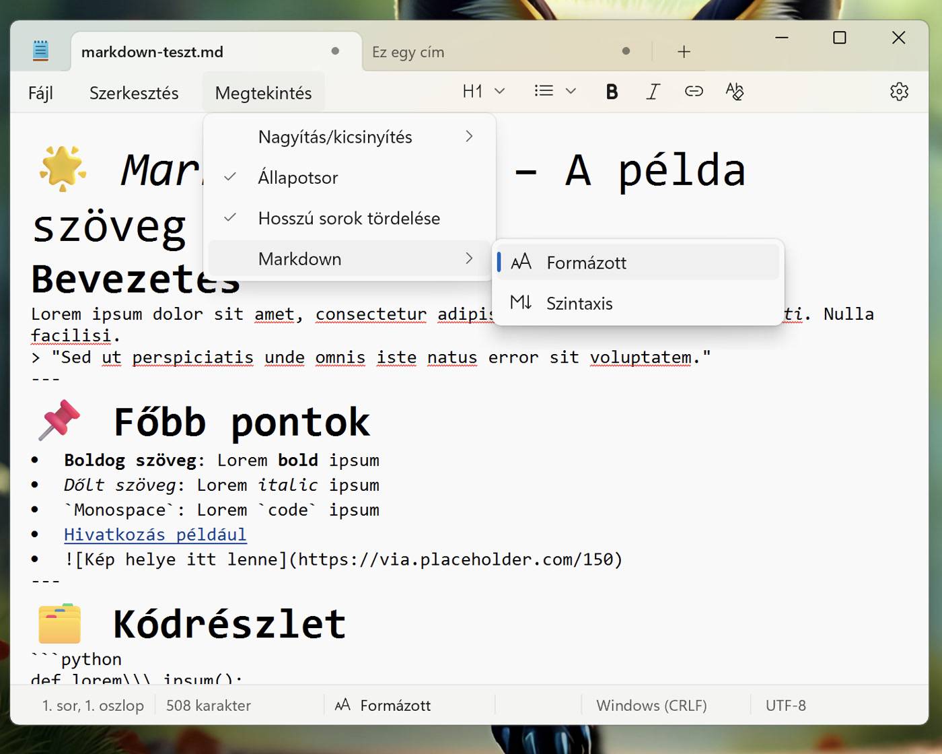942x754 pixels.
Task: Open the H1 heading dropdown
Action: pyautogui.click(x=483, y=92)
